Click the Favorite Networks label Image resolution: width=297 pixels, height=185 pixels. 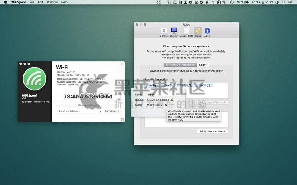pos(156,79)
